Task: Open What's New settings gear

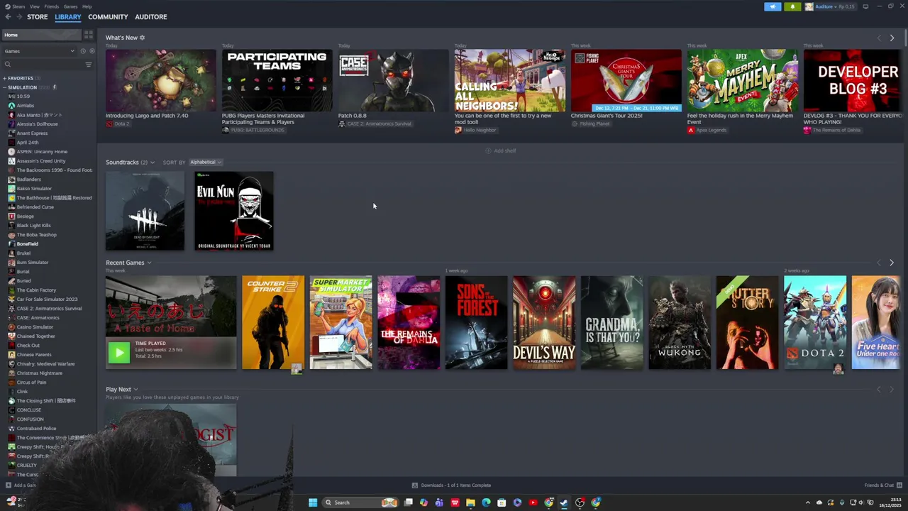Action: [142, 38]
